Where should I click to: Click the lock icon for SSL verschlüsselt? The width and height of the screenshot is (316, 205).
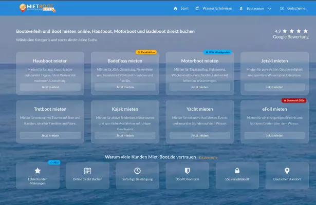237,171
